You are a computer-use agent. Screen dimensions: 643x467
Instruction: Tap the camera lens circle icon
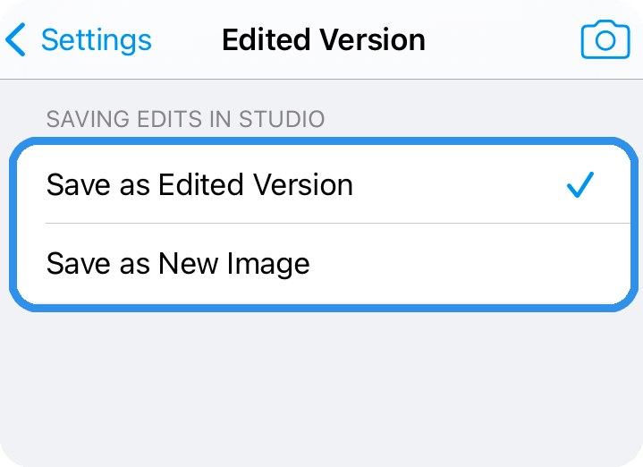tap(605, 40)
